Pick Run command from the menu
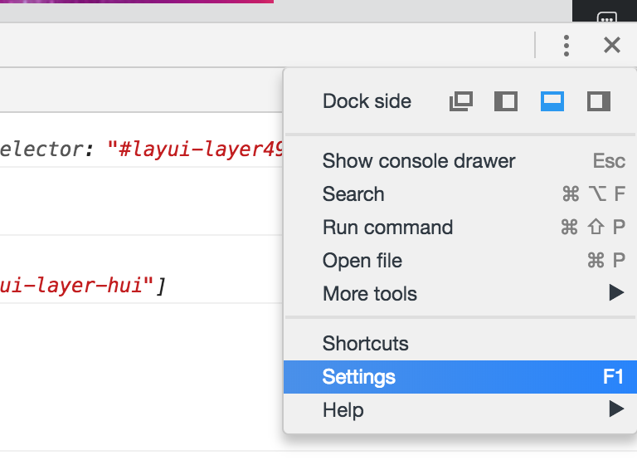This screenshot has height=470, width=637. (387, 228)
